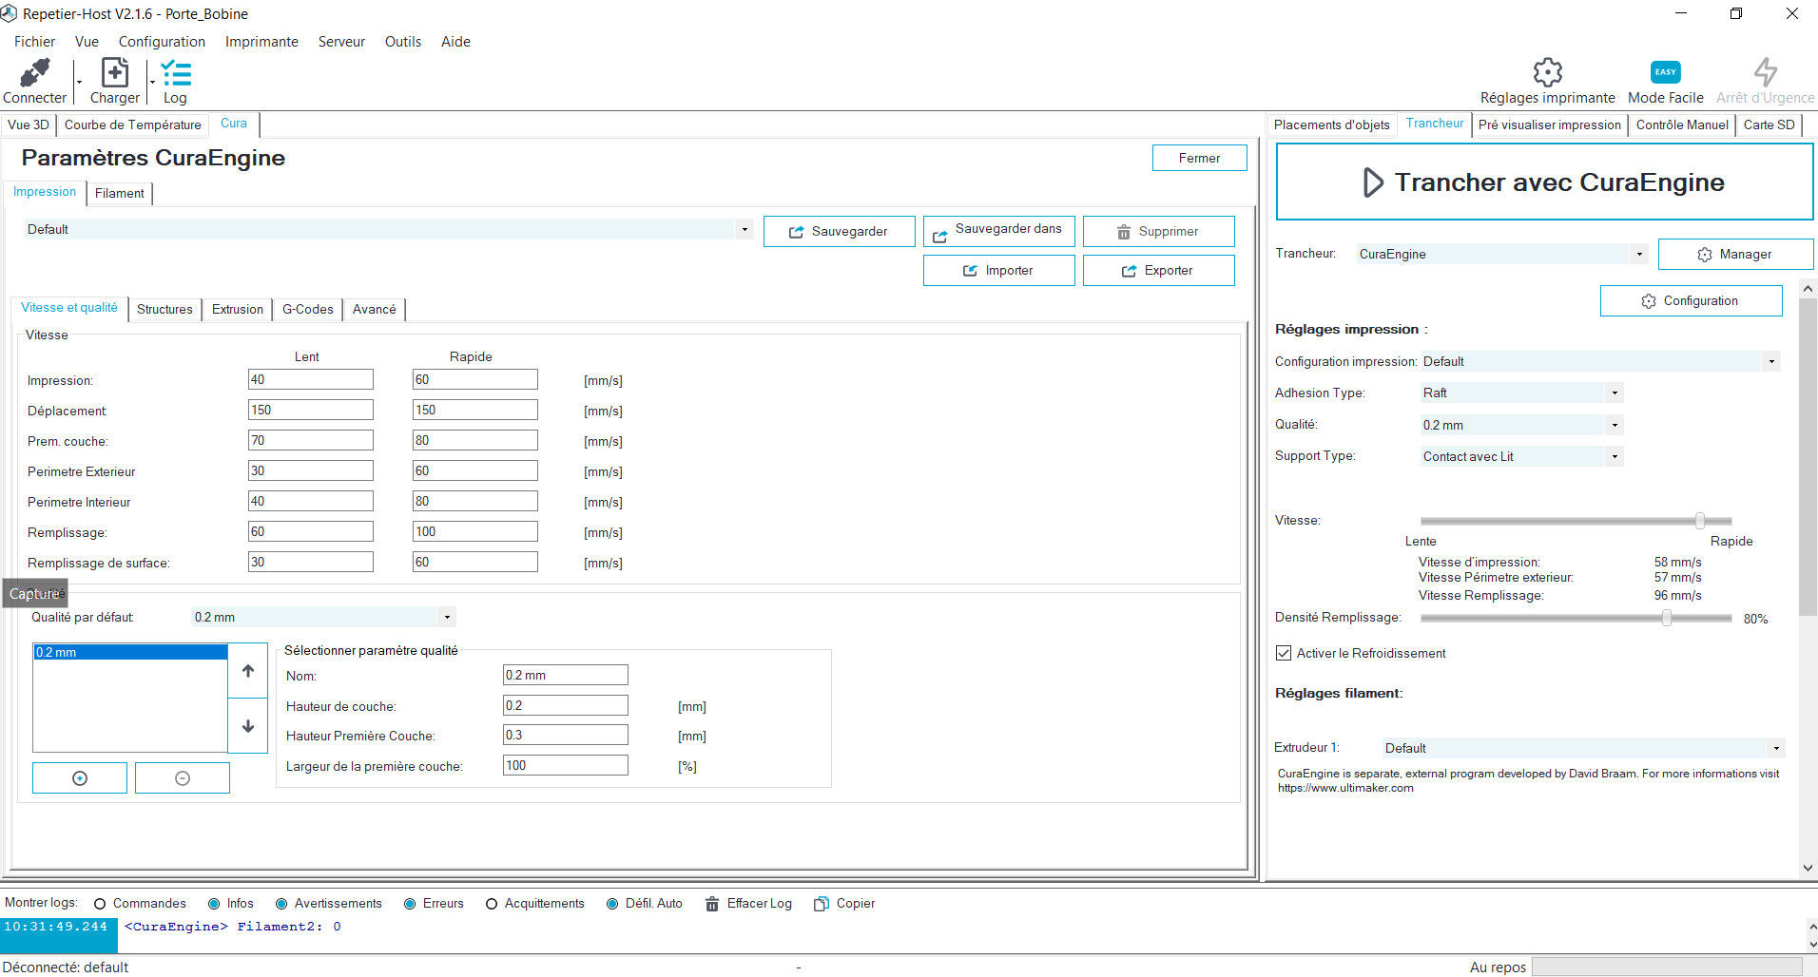The width and height of the screenshot is (1818, 977).
Task: Open the Extrusion tab
Action: pyautogui.click(x=238, y=309)
